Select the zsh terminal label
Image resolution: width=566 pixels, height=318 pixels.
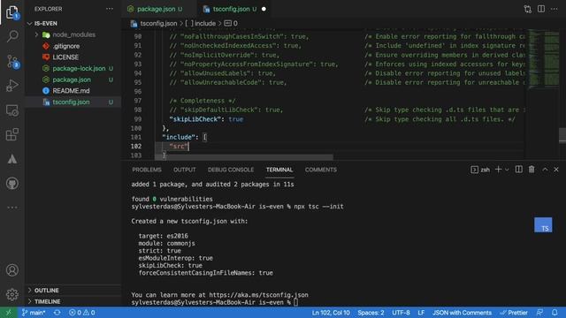[x=480, y=170]
